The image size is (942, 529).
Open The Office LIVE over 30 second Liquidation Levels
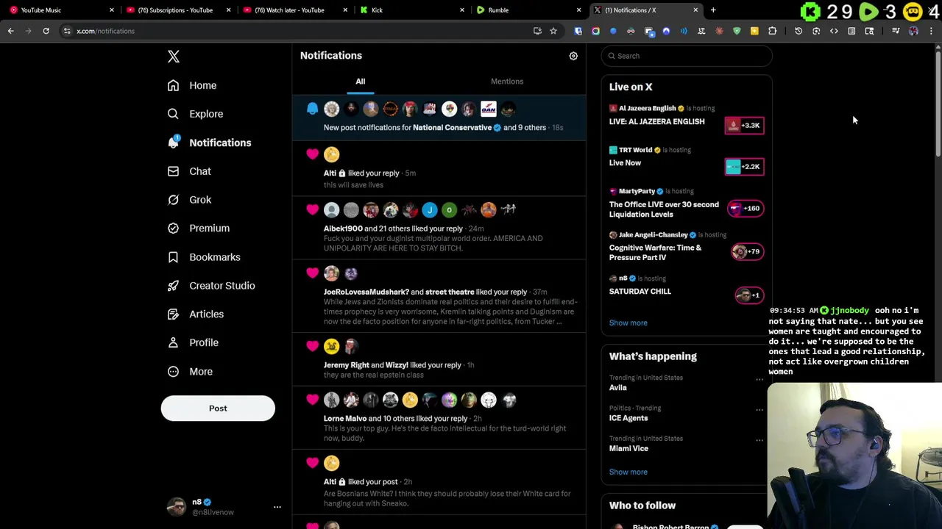pyautogui.click(x=664, y=209)
